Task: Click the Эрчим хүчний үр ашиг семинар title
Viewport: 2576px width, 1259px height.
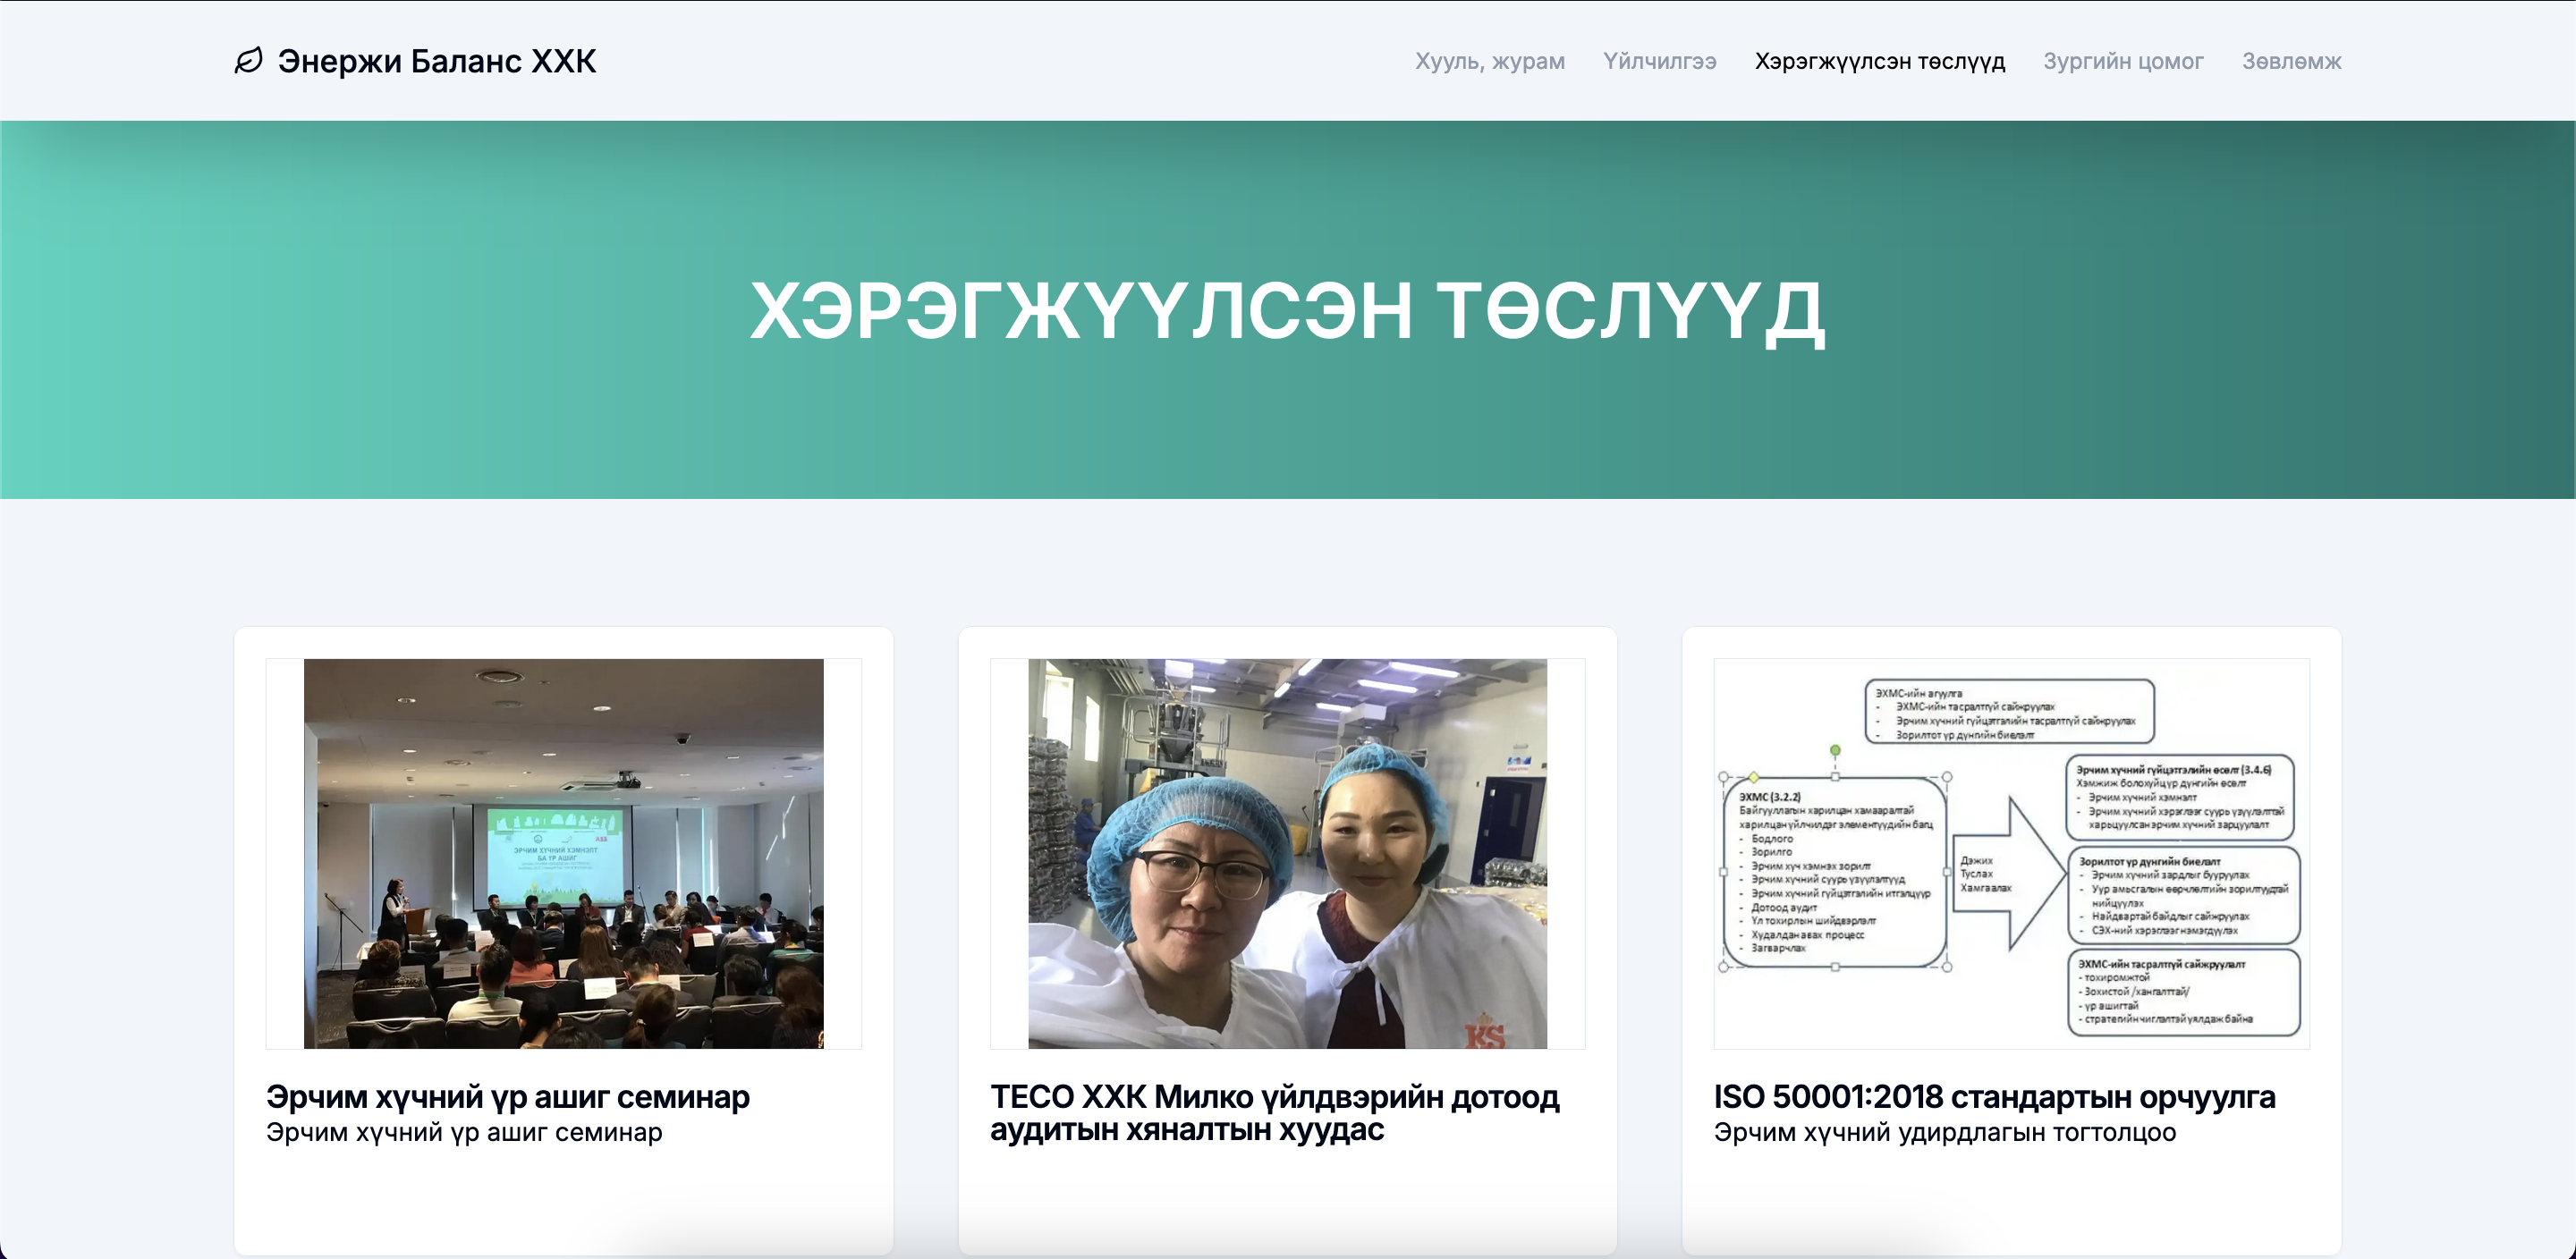Action: (x=508, y=1097)
